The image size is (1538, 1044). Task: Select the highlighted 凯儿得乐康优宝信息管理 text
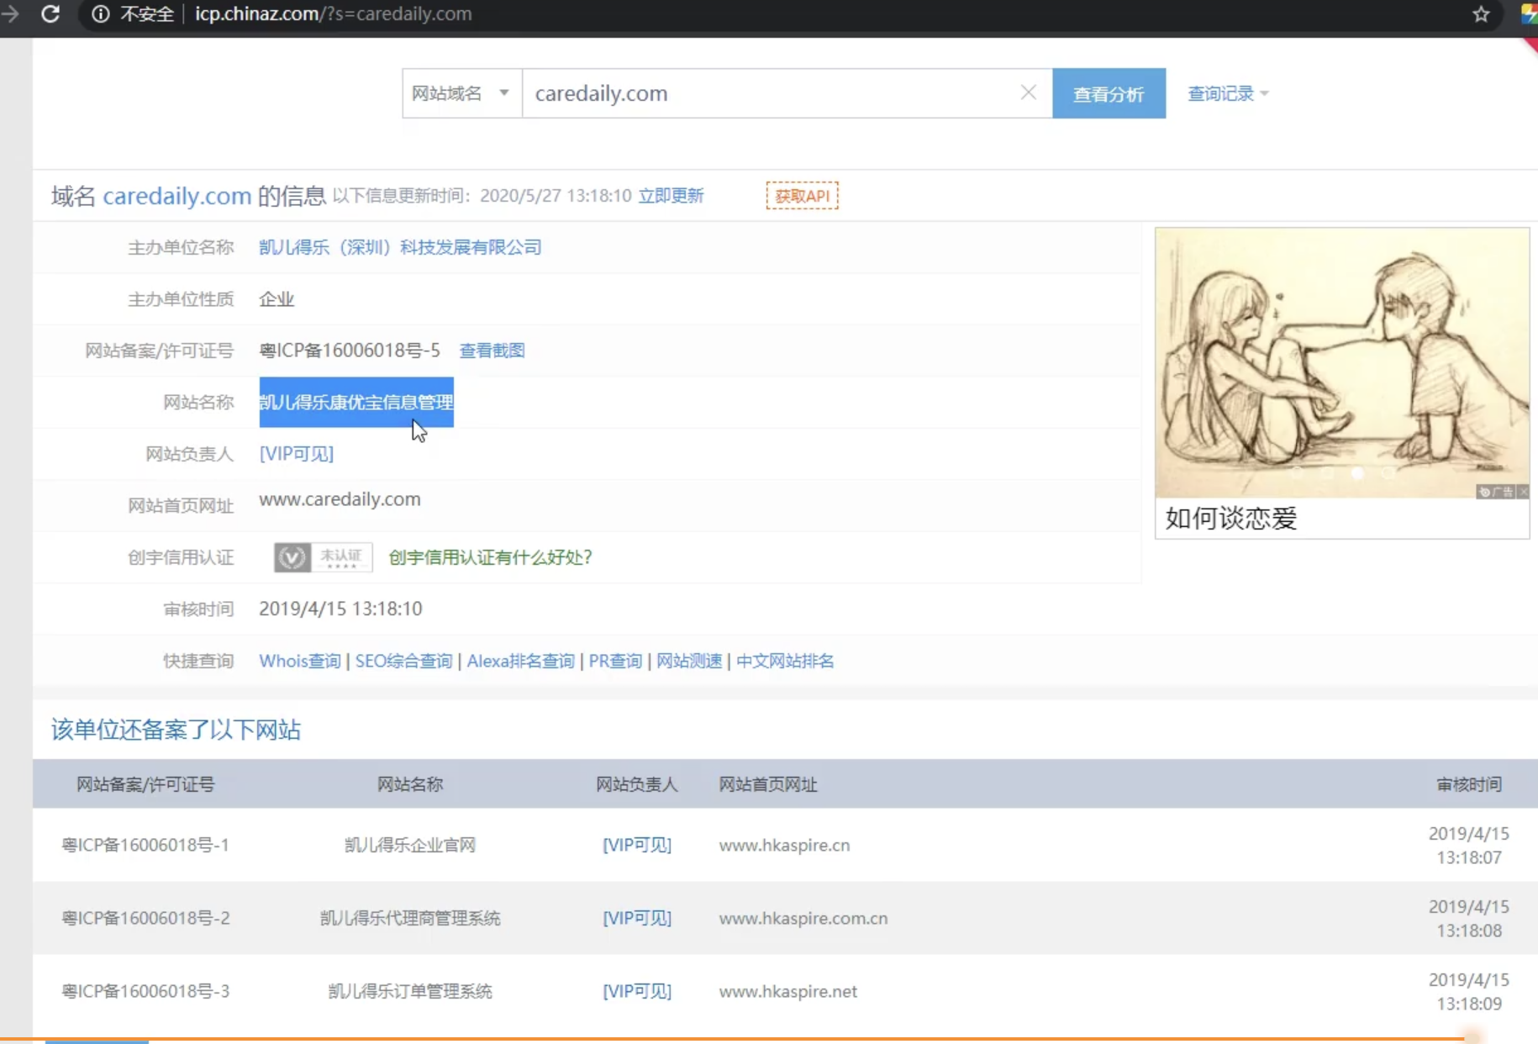tap(356, 403)
